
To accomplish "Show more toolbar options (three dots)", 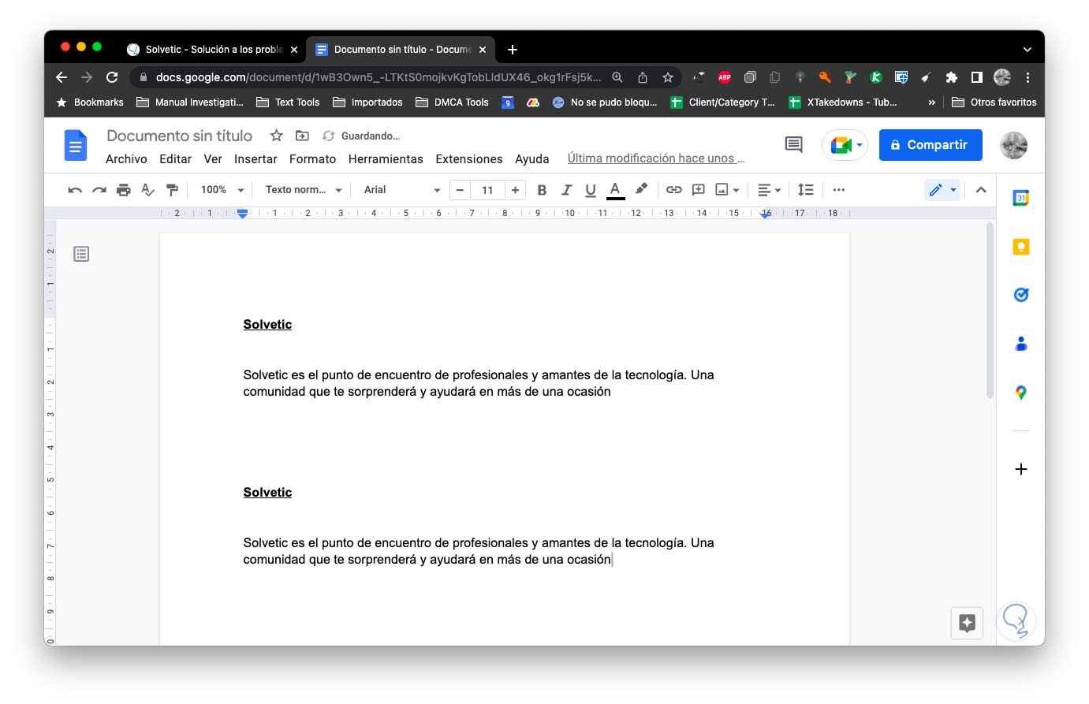I will 839,190.
